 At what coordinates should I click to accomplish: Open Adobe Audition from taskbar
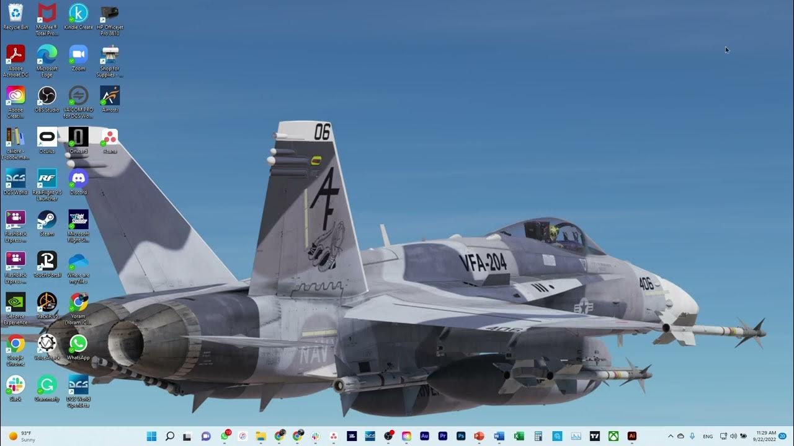[424, 436]
